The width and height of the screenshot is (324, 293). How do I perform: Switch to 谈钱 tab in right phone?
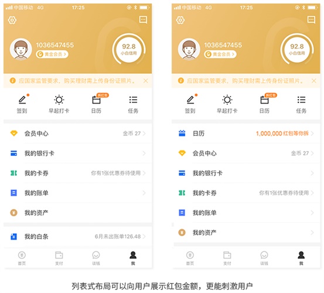[x=264, y=258]
